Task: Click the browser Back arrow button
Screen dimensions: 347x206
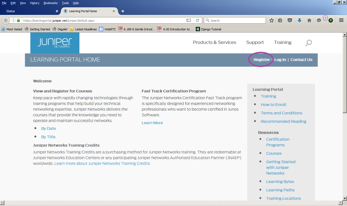Action: (6, 21)
